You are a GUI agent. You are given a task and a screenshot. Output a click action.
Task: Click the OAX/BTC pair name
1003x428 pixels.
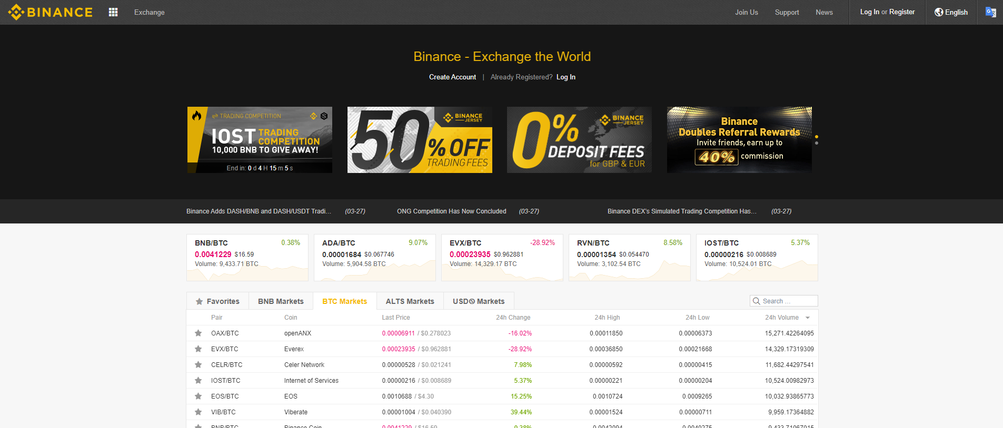pyautogui.click(x=225, y=333)
